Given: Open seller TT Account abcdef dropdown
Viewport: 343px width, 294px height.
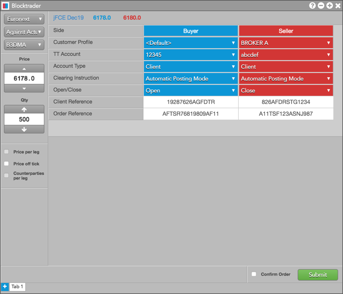Looking at the screenshot, I should pos(286,55).
